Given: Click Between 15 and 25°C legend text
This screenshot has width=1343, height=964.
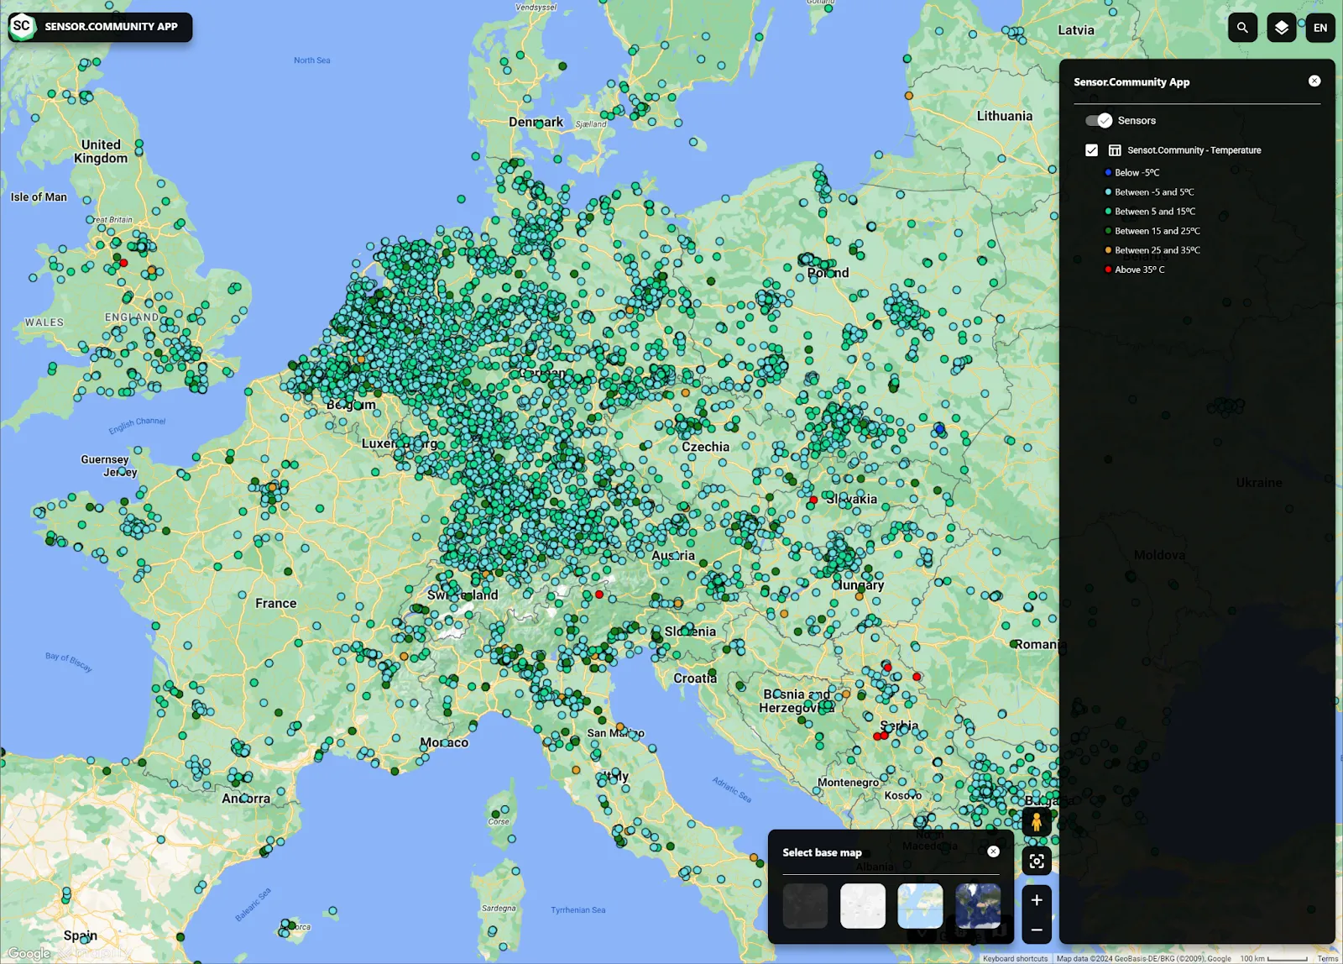Looking at the screenshot, I should (1157, 231).
